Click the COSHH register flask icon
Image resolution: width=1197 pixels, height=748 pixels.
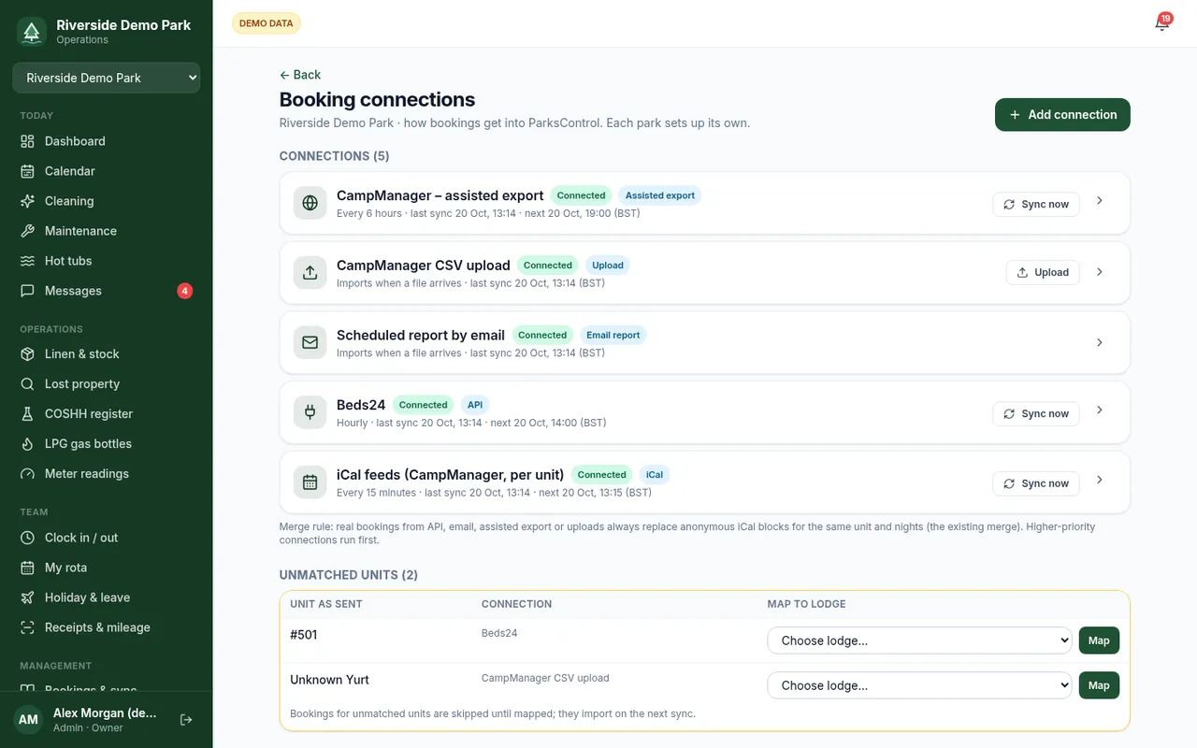[27, 414]
